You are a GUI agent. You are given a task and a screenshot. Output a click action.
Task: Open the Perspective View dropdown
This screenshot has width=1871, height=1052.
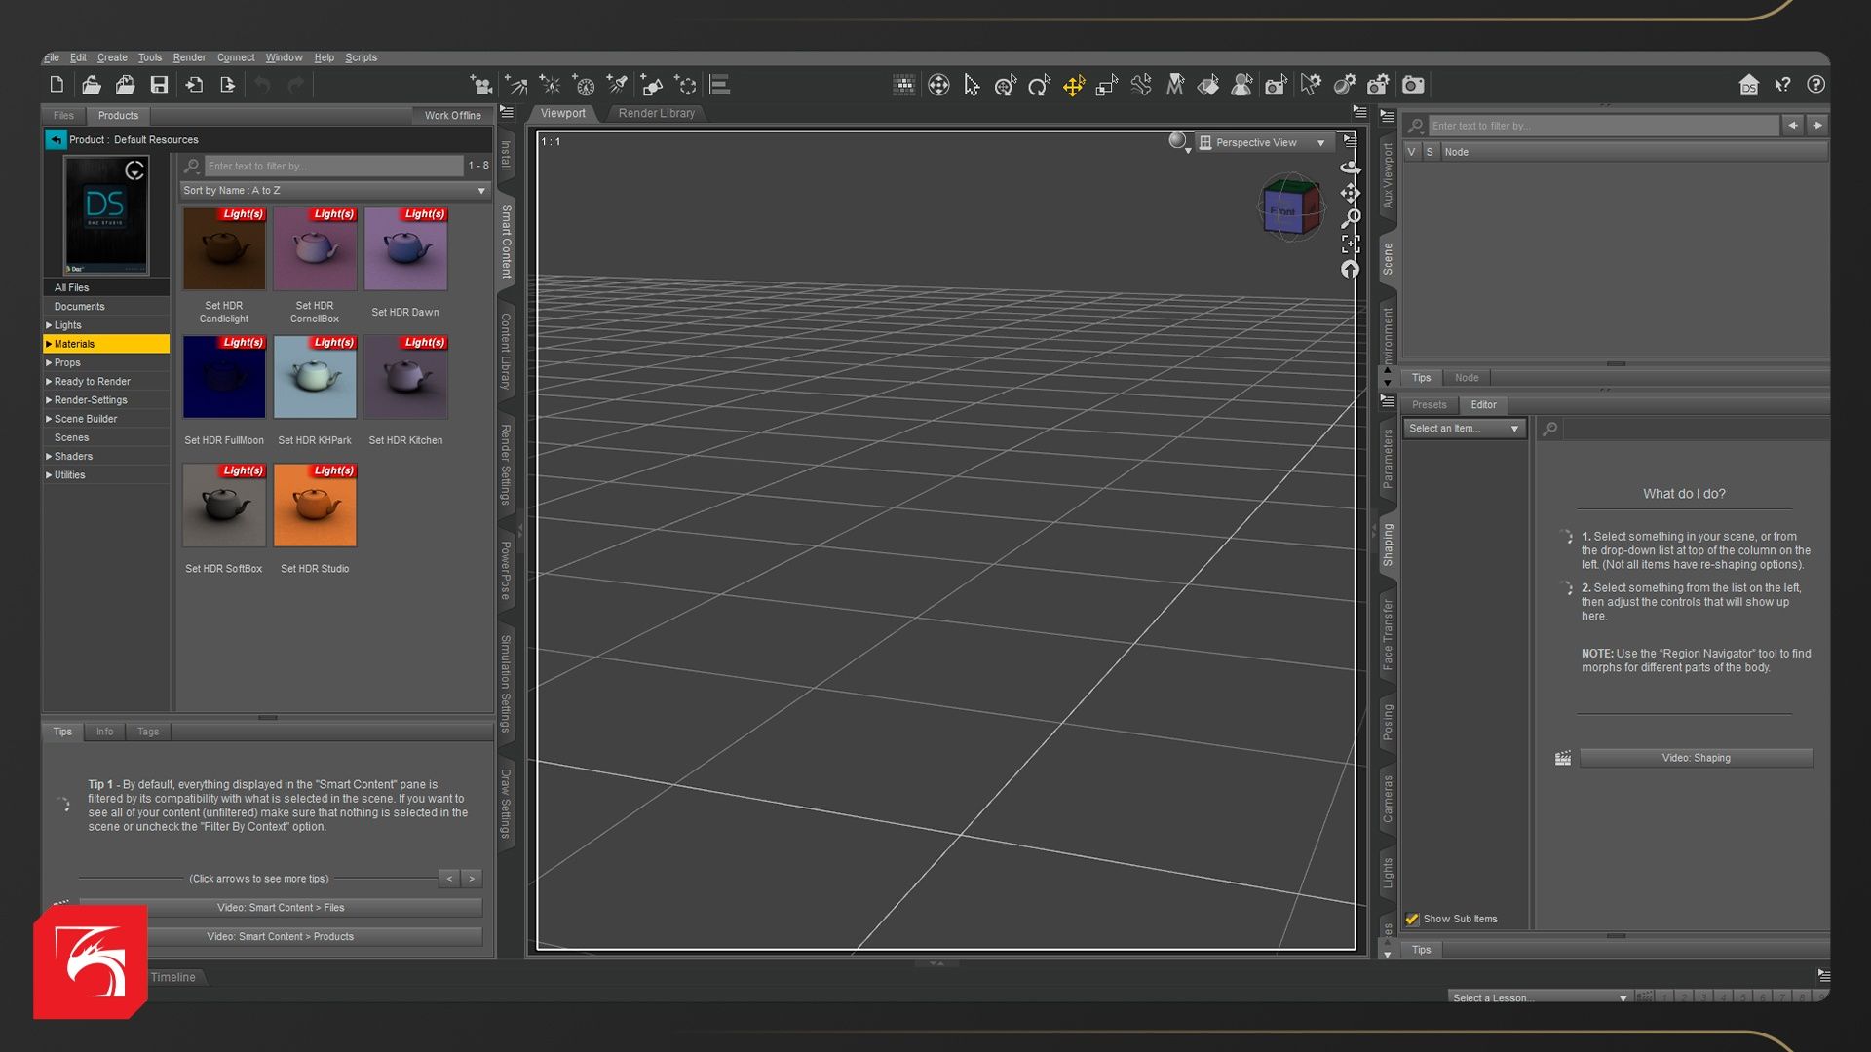[x=1263, y=142]
